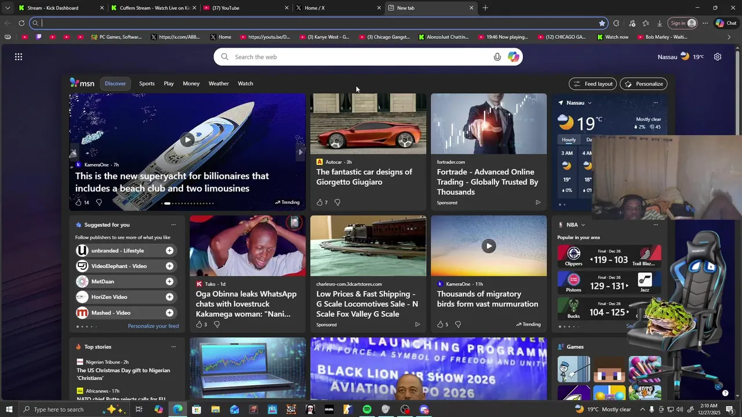Image resolution: width=742 pixels, height=417 pixels.
Task: Dislike the migratory birds article
Action: coord(458,324)
